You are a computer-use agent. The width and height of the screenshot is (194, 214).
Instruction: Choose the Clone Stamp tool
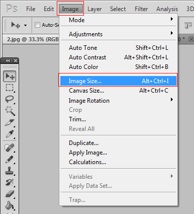click(10, 171)
